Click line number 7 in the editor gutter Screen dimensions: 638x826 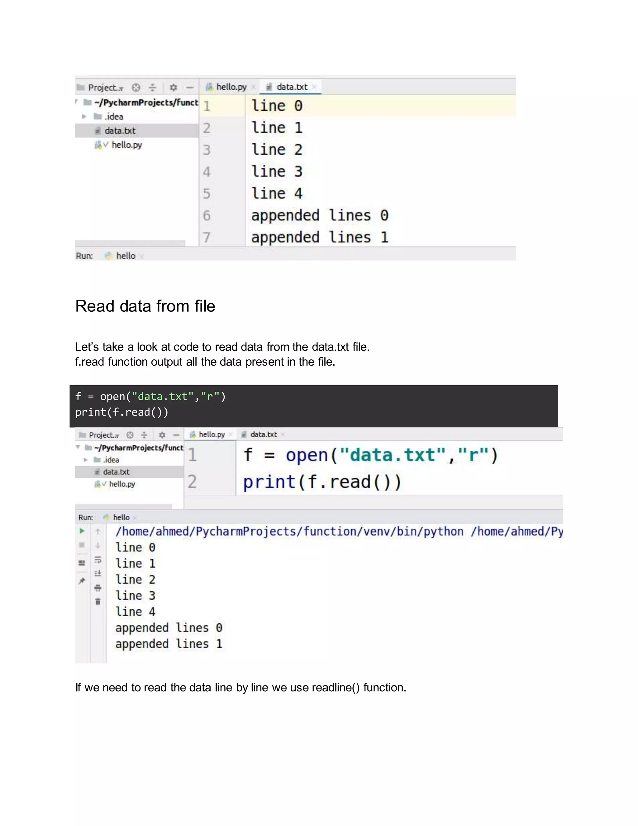tap(206, 238)
